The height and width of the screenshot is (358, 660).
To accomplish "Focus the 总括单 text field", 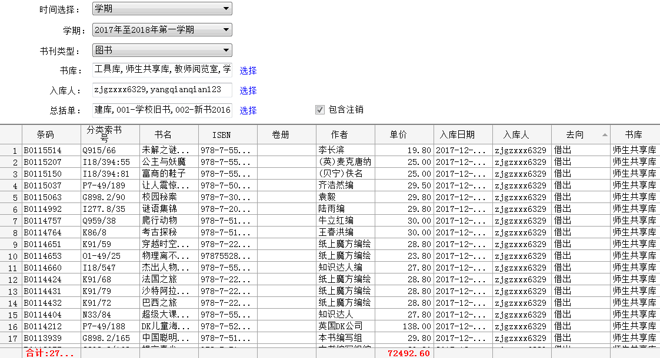I will point(162,110).
